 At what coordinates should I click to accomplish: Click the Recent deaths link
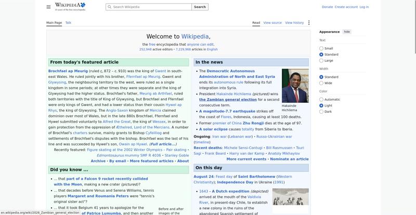point(207,147)
